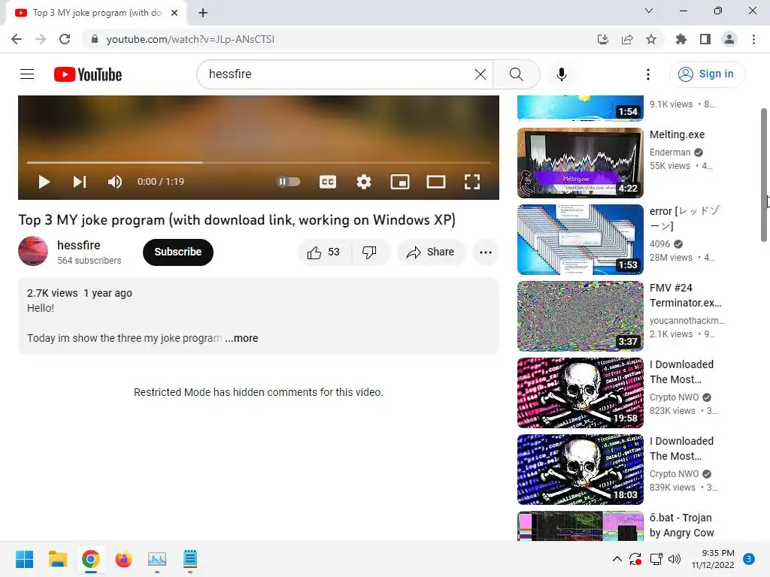Enter full screen mode
770x577 pixels.
472,182
